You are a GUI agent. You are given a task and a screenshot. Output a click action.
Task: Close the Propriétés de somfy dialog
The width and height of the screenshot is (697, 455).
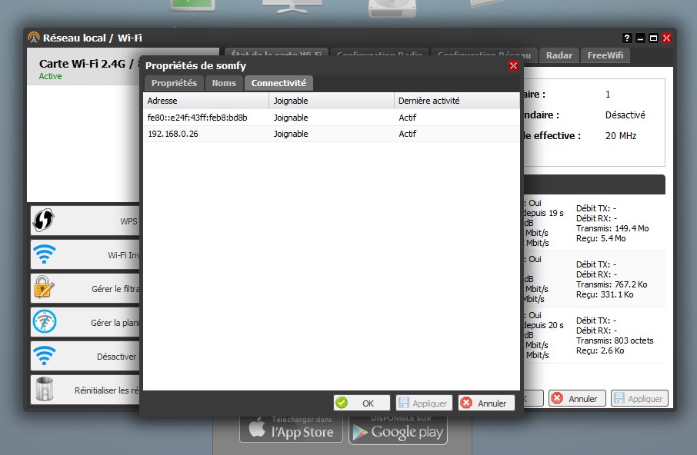[513, 66]
